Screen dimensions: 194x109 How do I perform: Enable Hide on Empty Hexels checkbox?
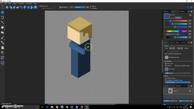176,66
